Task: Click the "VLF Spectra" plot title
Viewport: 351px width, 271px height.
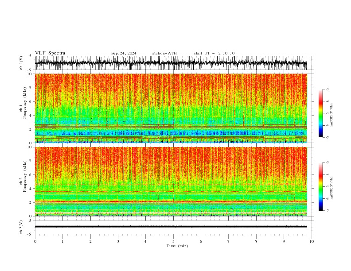Action: [x=50, y=53]
